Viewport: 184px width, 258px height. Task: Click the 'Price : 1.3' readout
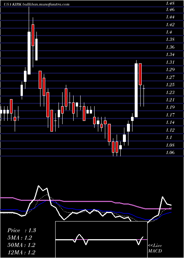point(21,230)
